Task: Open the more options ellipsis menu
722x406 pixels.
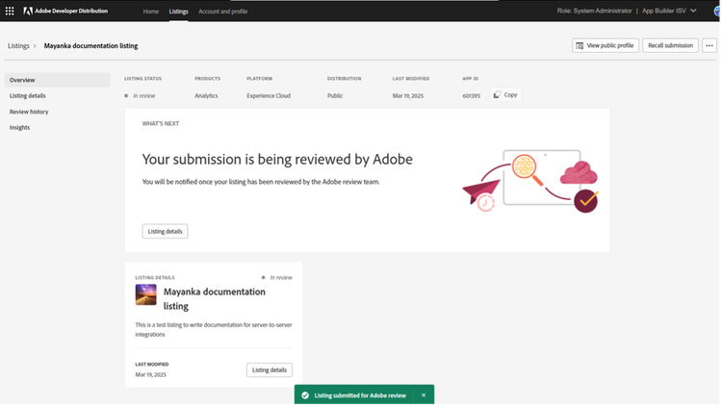Action: [709, 45]
